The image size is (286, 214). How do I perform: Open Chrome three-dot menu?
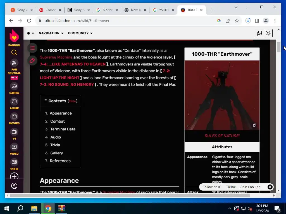275,21
